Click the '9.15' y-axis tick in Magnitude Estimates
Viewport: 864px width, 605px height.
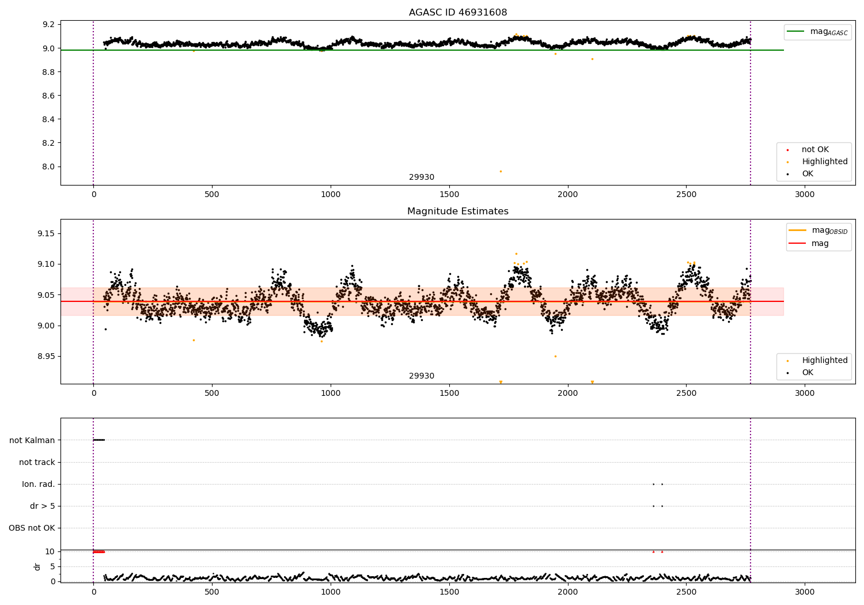click(46, 234)
